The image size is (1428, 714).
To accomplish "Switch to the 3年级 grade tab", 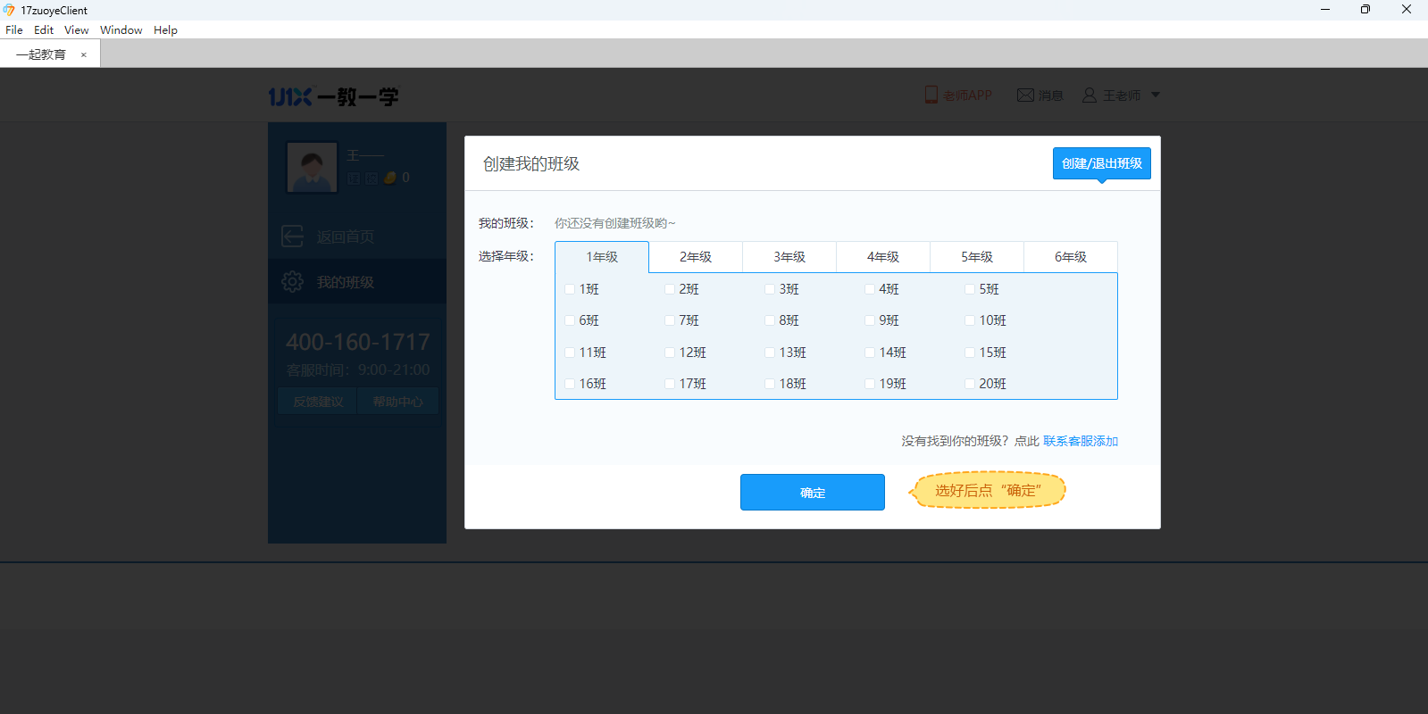I will (x=789, y=257).
